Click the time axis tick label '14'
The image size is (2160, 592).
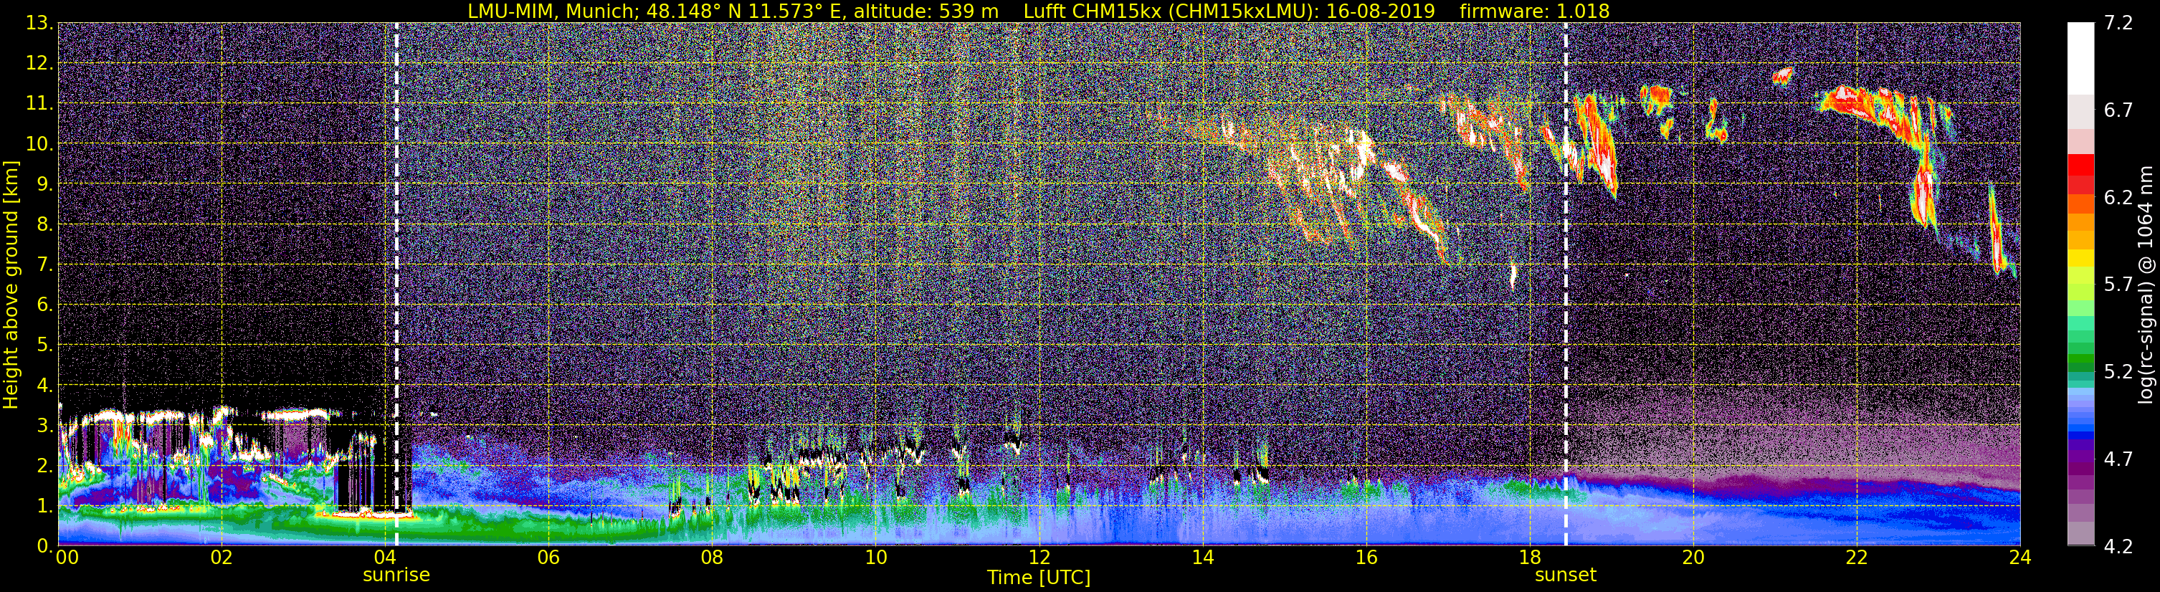tap(1202, 558)
